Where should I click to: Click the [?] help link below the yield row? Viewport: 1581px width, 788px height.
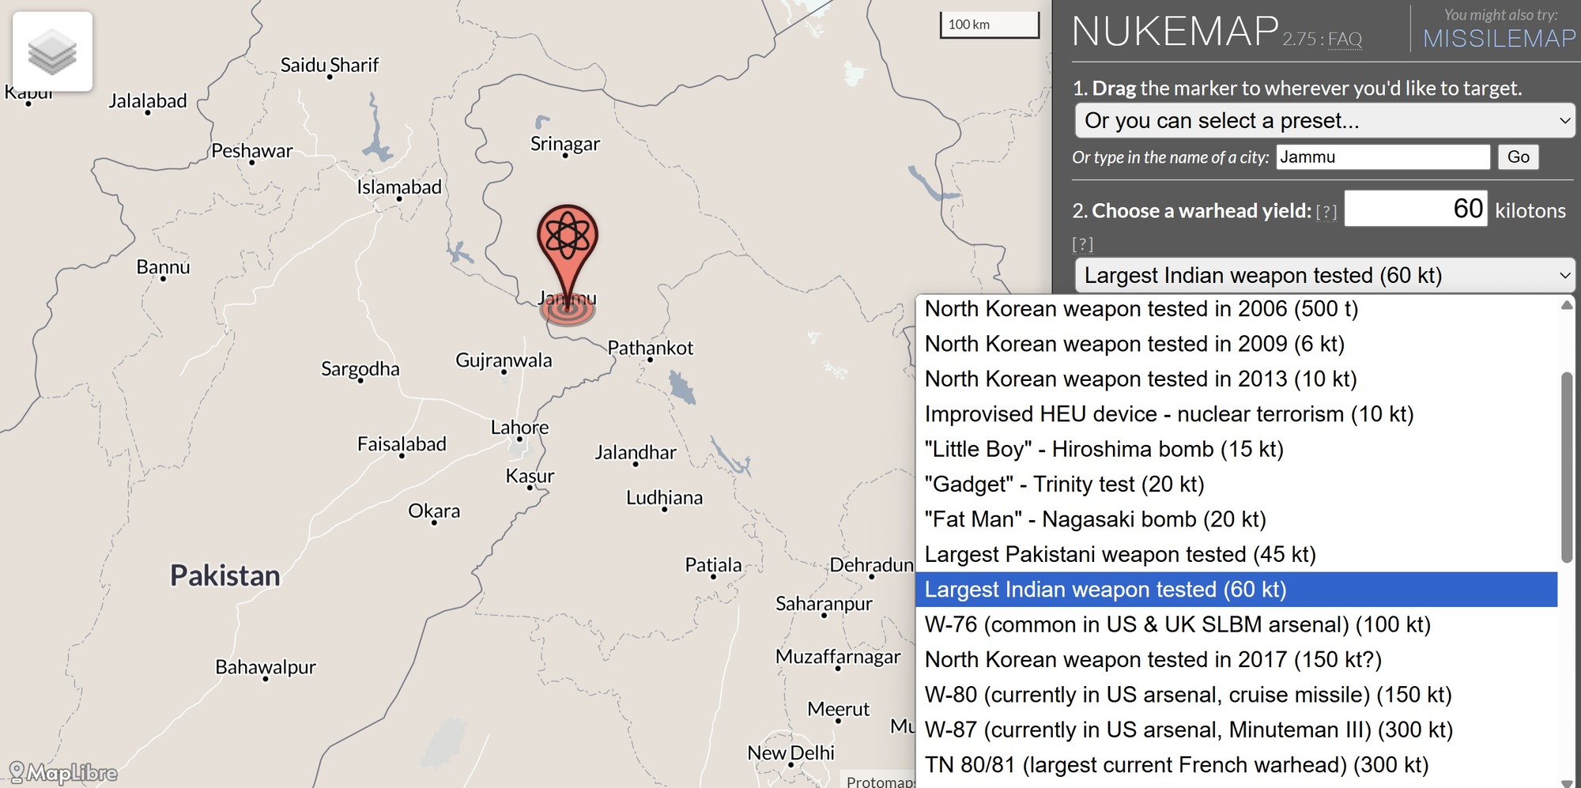coord(1082,243)
